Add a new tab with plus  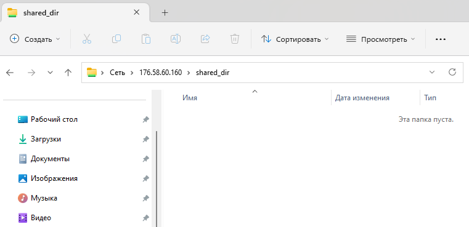coord(165,12)
